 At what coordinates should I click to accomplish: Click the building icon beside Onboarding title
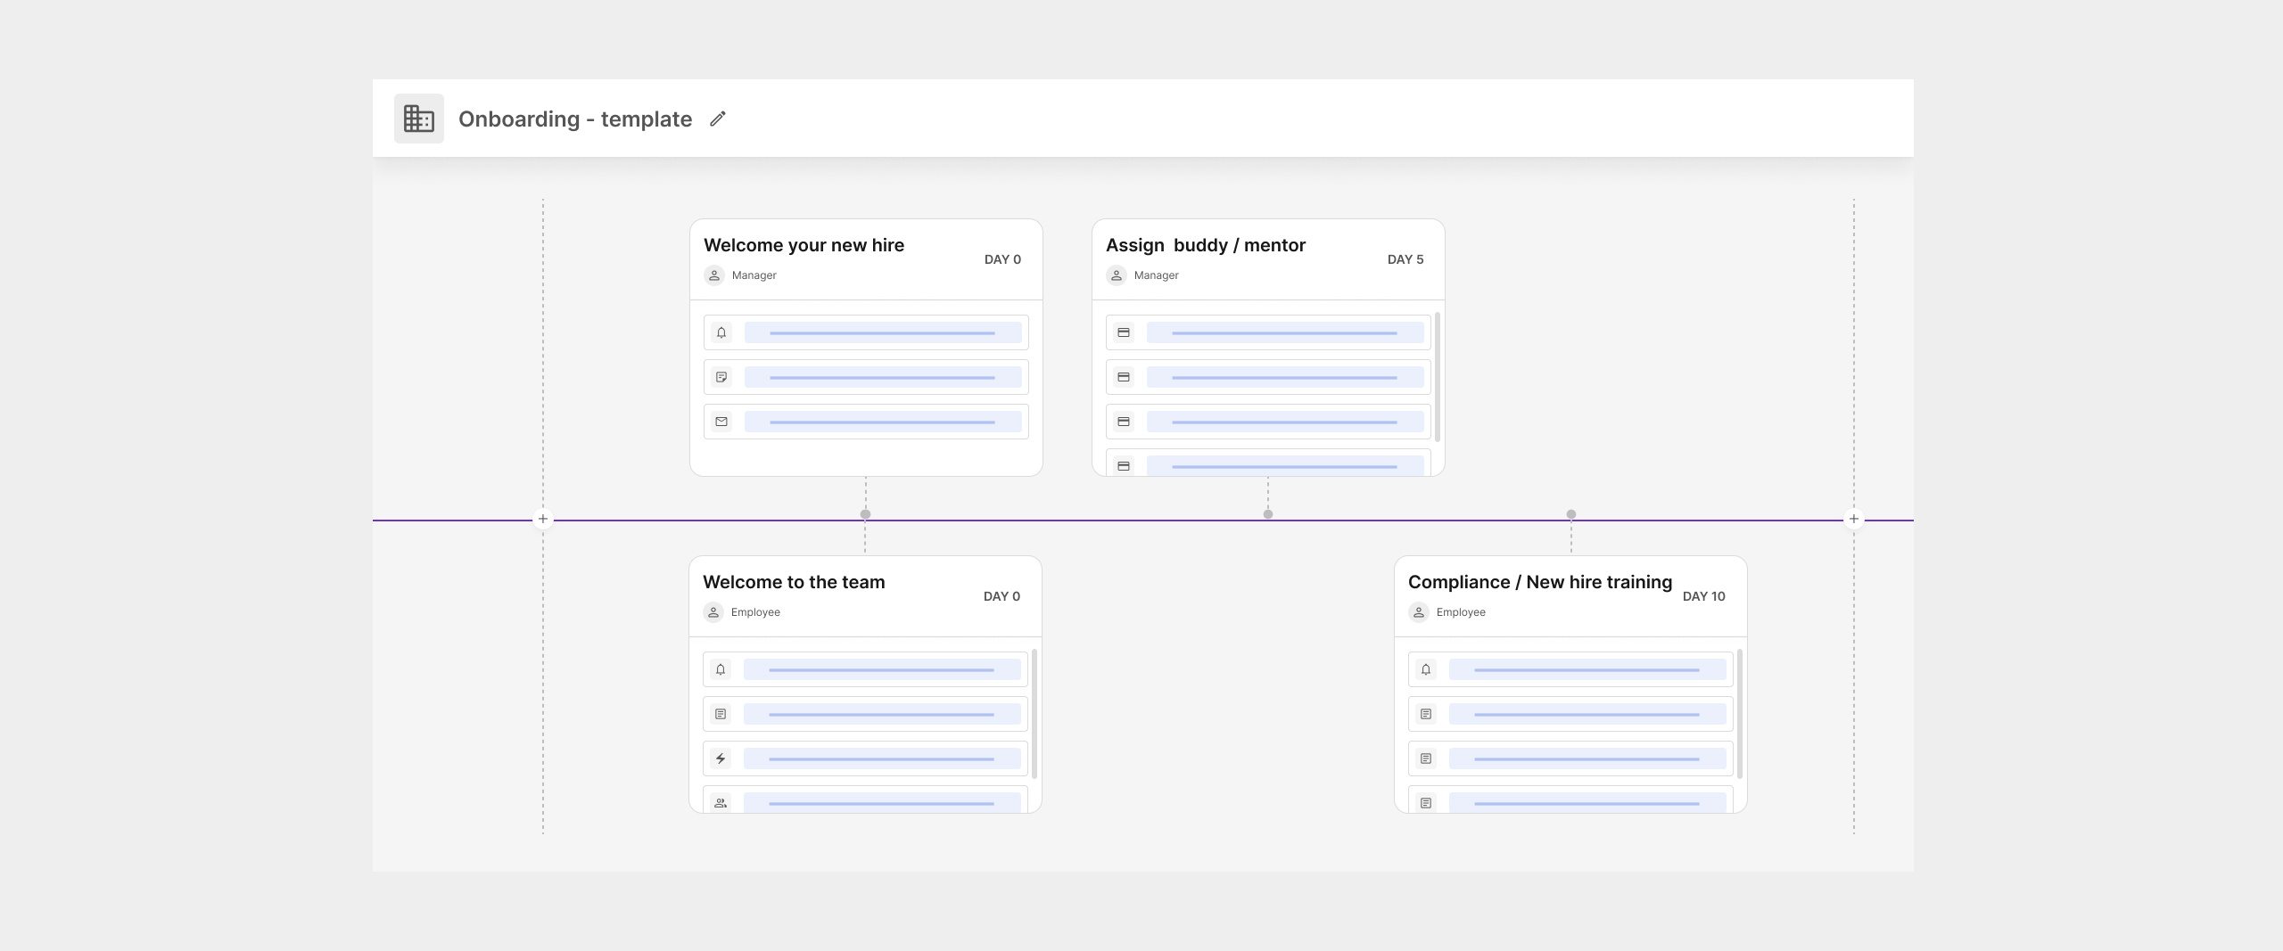[x=418, y=119]
